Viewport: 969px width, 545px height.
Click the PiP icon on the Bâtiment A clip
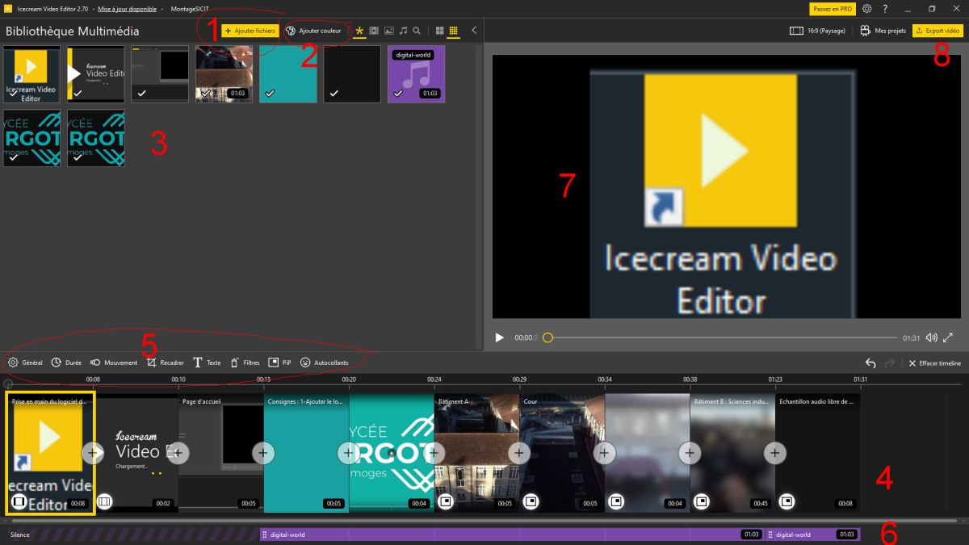tap(445, 501)
